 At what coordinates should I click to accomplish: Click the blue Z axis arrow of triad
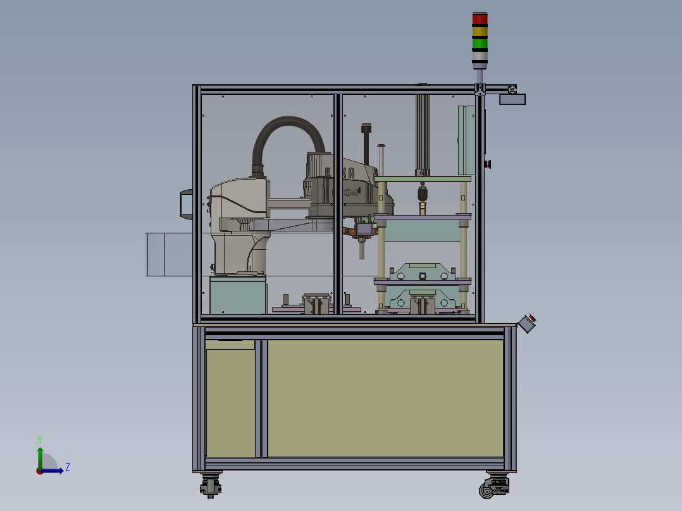coord(53,471)
